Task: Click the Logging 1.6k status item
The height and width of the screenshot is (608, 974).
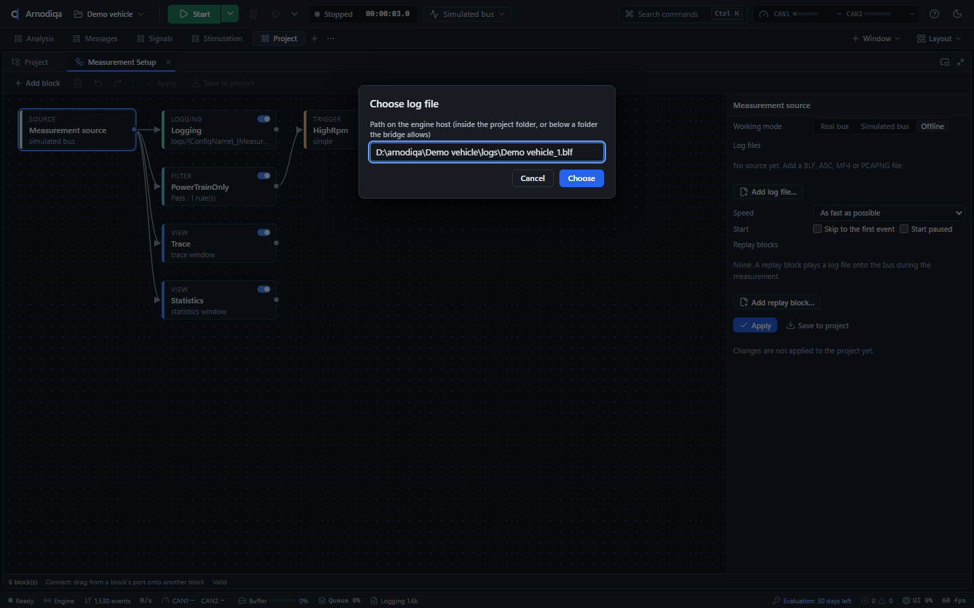Action: (x=394, y=601)
